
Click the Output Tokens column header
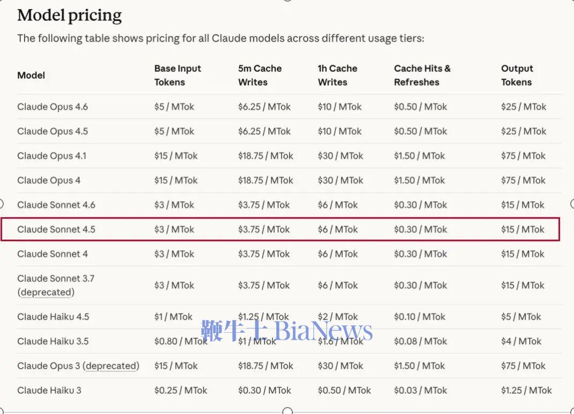tap(517, 75)
